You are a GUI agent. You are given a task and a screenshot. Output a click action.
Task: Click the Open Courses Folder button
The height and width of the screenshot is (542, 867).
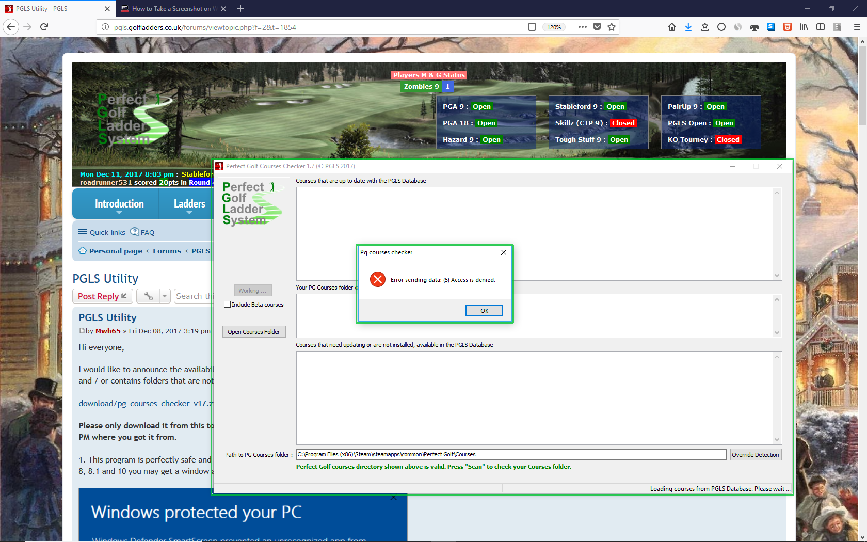pyautogui.click(x=253, y=332)
